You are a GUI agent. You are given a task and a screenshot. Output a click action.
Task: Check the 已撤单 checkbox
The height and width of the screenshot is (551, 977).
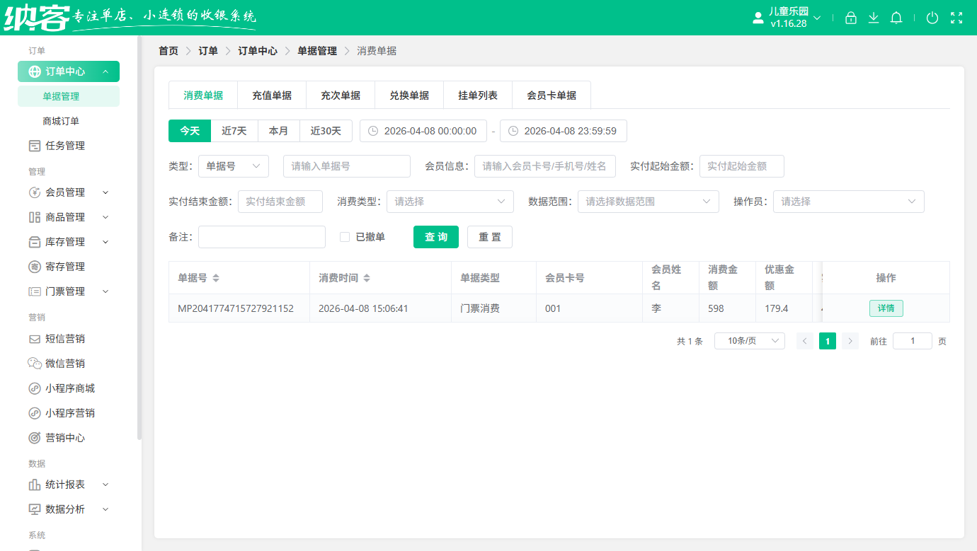(x=345, y=237)
